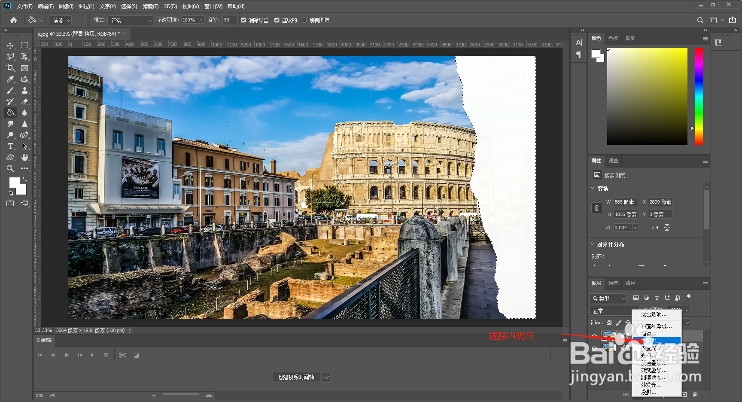Collapse the 变换 transform section

pos(593,188)
